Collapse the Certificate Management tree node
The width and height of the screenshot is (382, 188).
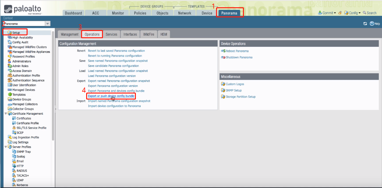pyautogui.click(x=6, y=113)
